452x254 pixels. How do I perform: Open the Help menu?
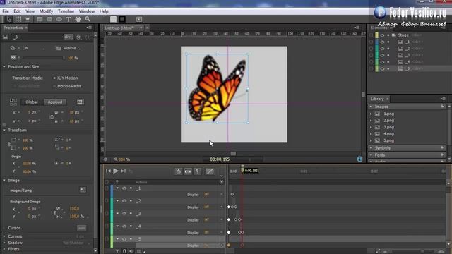[104, 11]
